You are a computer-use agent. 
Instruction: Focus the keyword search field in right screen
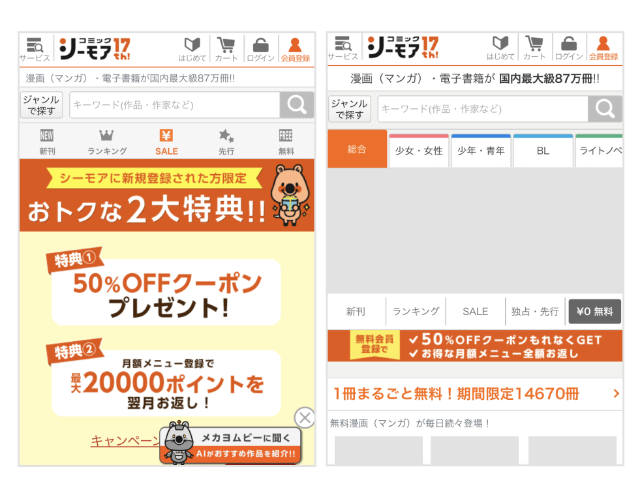click(x=483, y=109)
